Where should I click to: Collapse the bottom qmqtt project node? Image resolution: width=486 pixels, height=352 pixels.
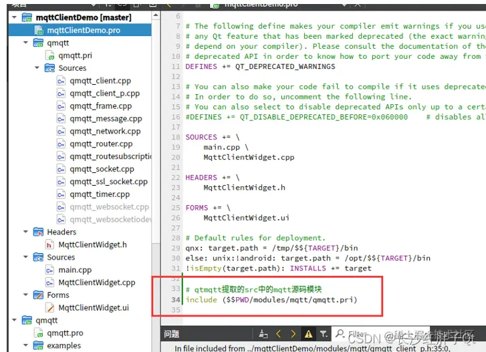tap(14, 320)
